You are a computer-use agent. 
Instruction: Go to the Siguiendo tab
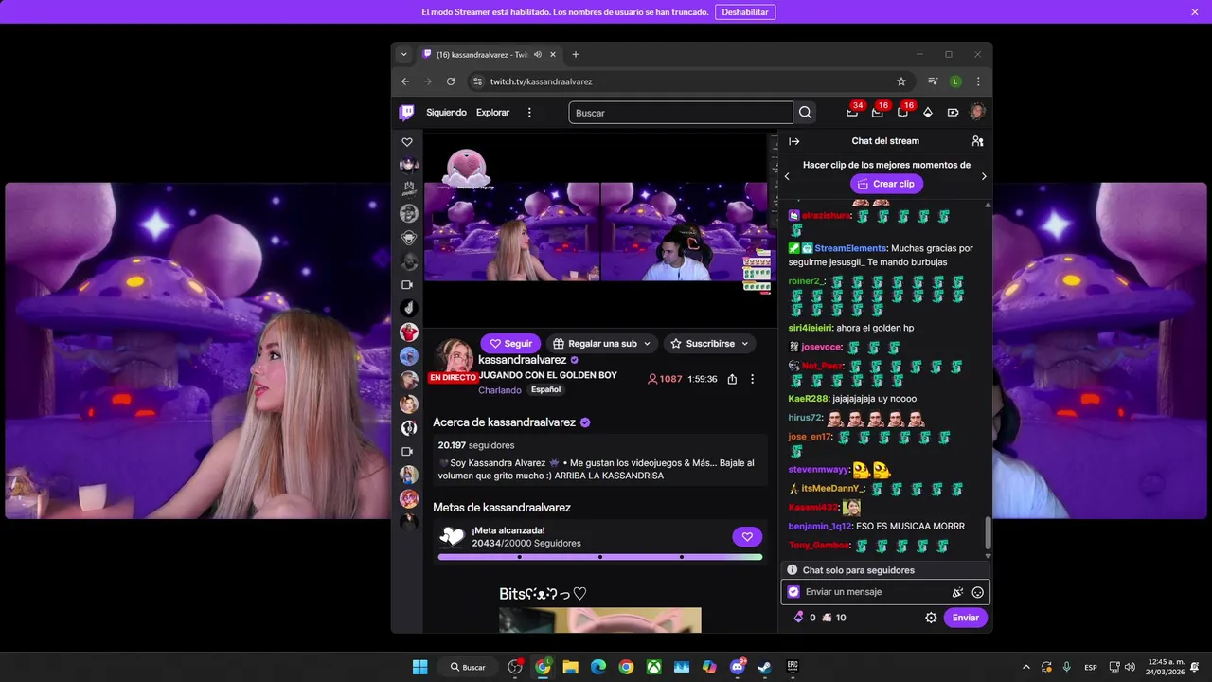click(446, 113)
